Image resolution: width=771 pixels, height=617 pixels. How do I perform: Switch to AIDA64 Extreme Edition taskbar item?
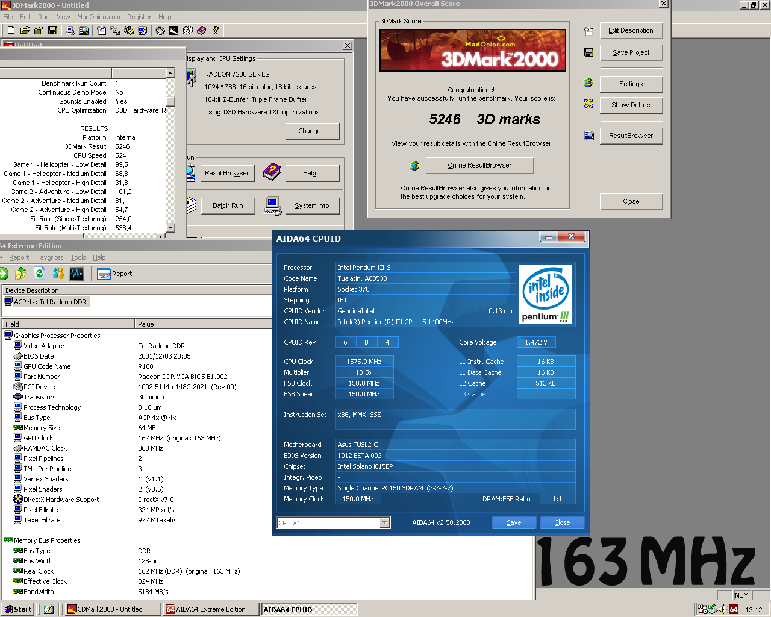point(211,609)
